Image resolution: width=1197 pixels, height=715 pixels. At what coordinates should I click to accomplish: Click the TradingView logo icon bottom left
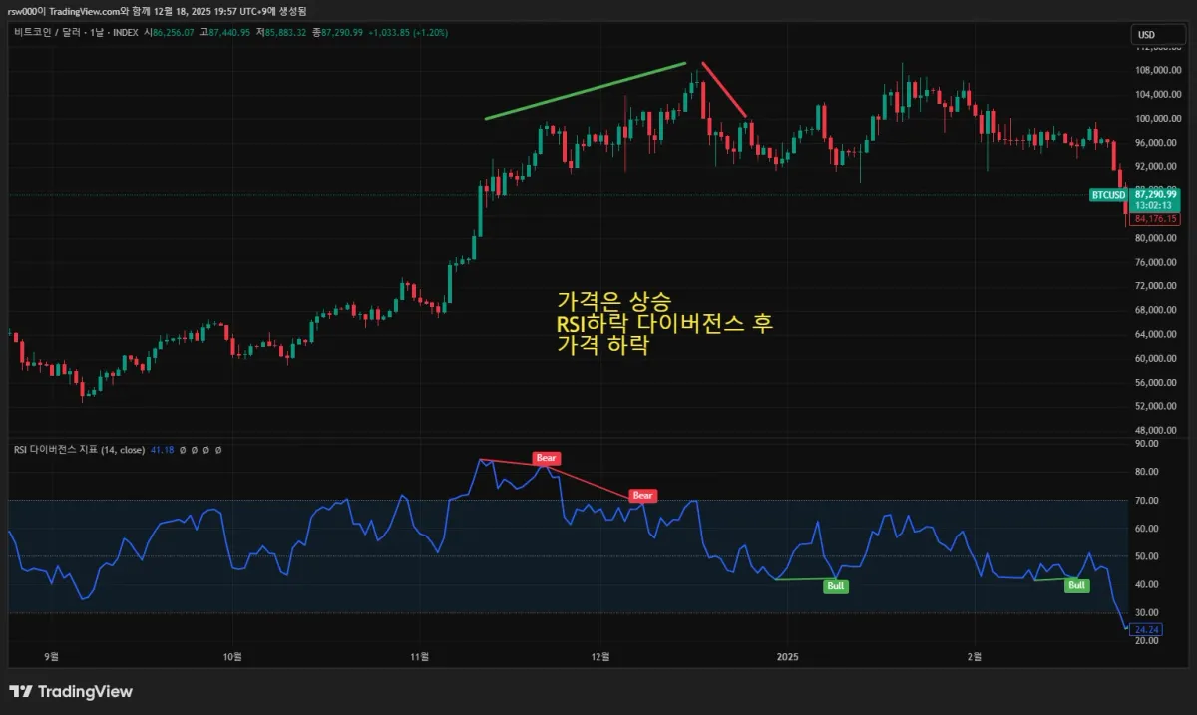point(20,691)
